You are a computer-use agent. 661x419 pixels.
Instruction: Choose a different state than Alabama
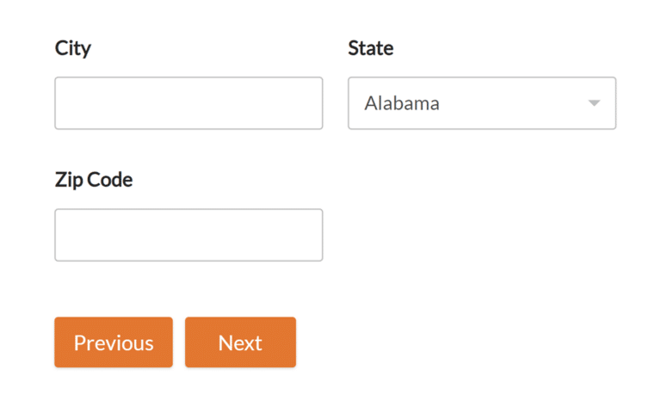tap(481, 103)
